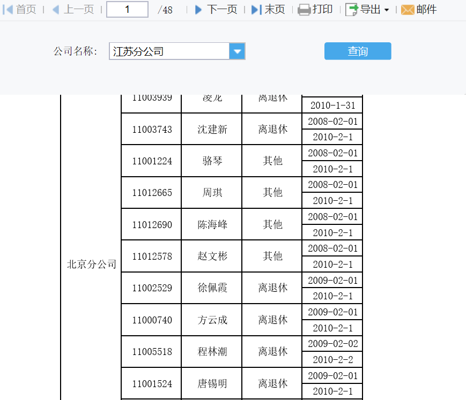The width and height of the screenshot is (466, 400).
Task: Click the 江苏分公司 company name field
Action: pyautogui.click(x=169, y=51)
